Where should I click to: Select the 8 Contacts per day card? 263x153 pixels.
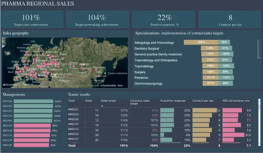pos(230,19)
